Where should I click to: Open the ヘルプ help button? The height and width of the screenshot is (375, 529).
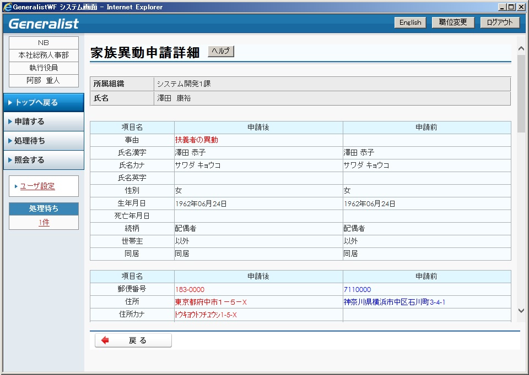pos(221,51)
